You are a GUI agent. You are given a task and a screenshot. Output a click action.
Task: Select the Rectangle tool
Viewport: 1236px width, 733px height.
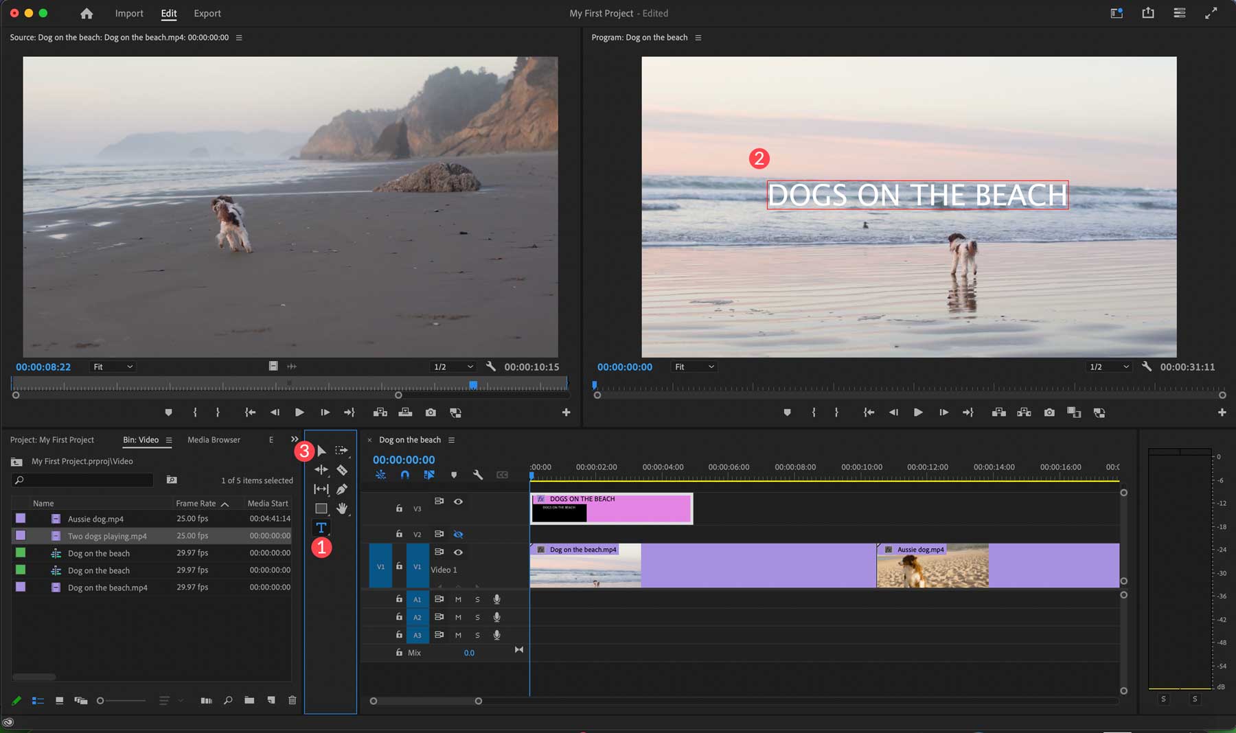320,509
